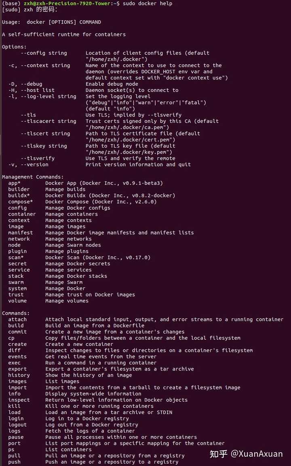Click the 'manifest' management command
291x466 pixels.
[x=21, y=233]
